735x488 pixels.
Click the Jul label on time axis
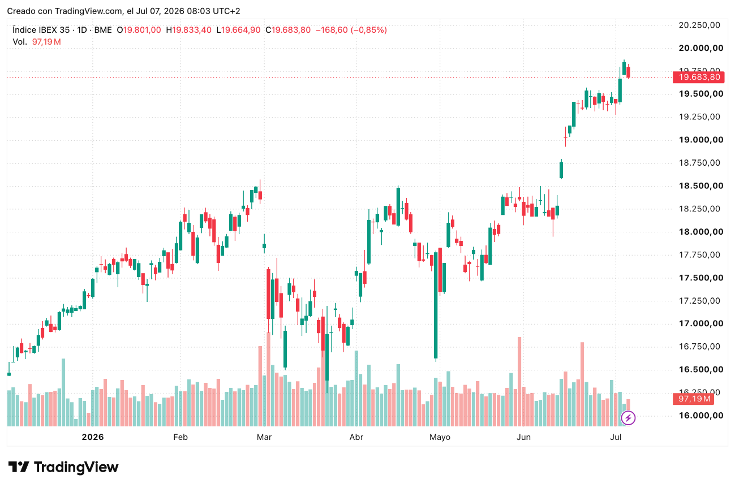(616, 437)
